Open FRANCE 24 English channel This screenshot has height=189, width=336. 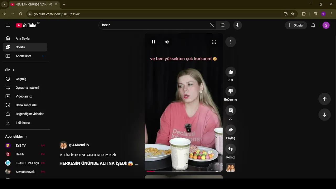(25, 163)
